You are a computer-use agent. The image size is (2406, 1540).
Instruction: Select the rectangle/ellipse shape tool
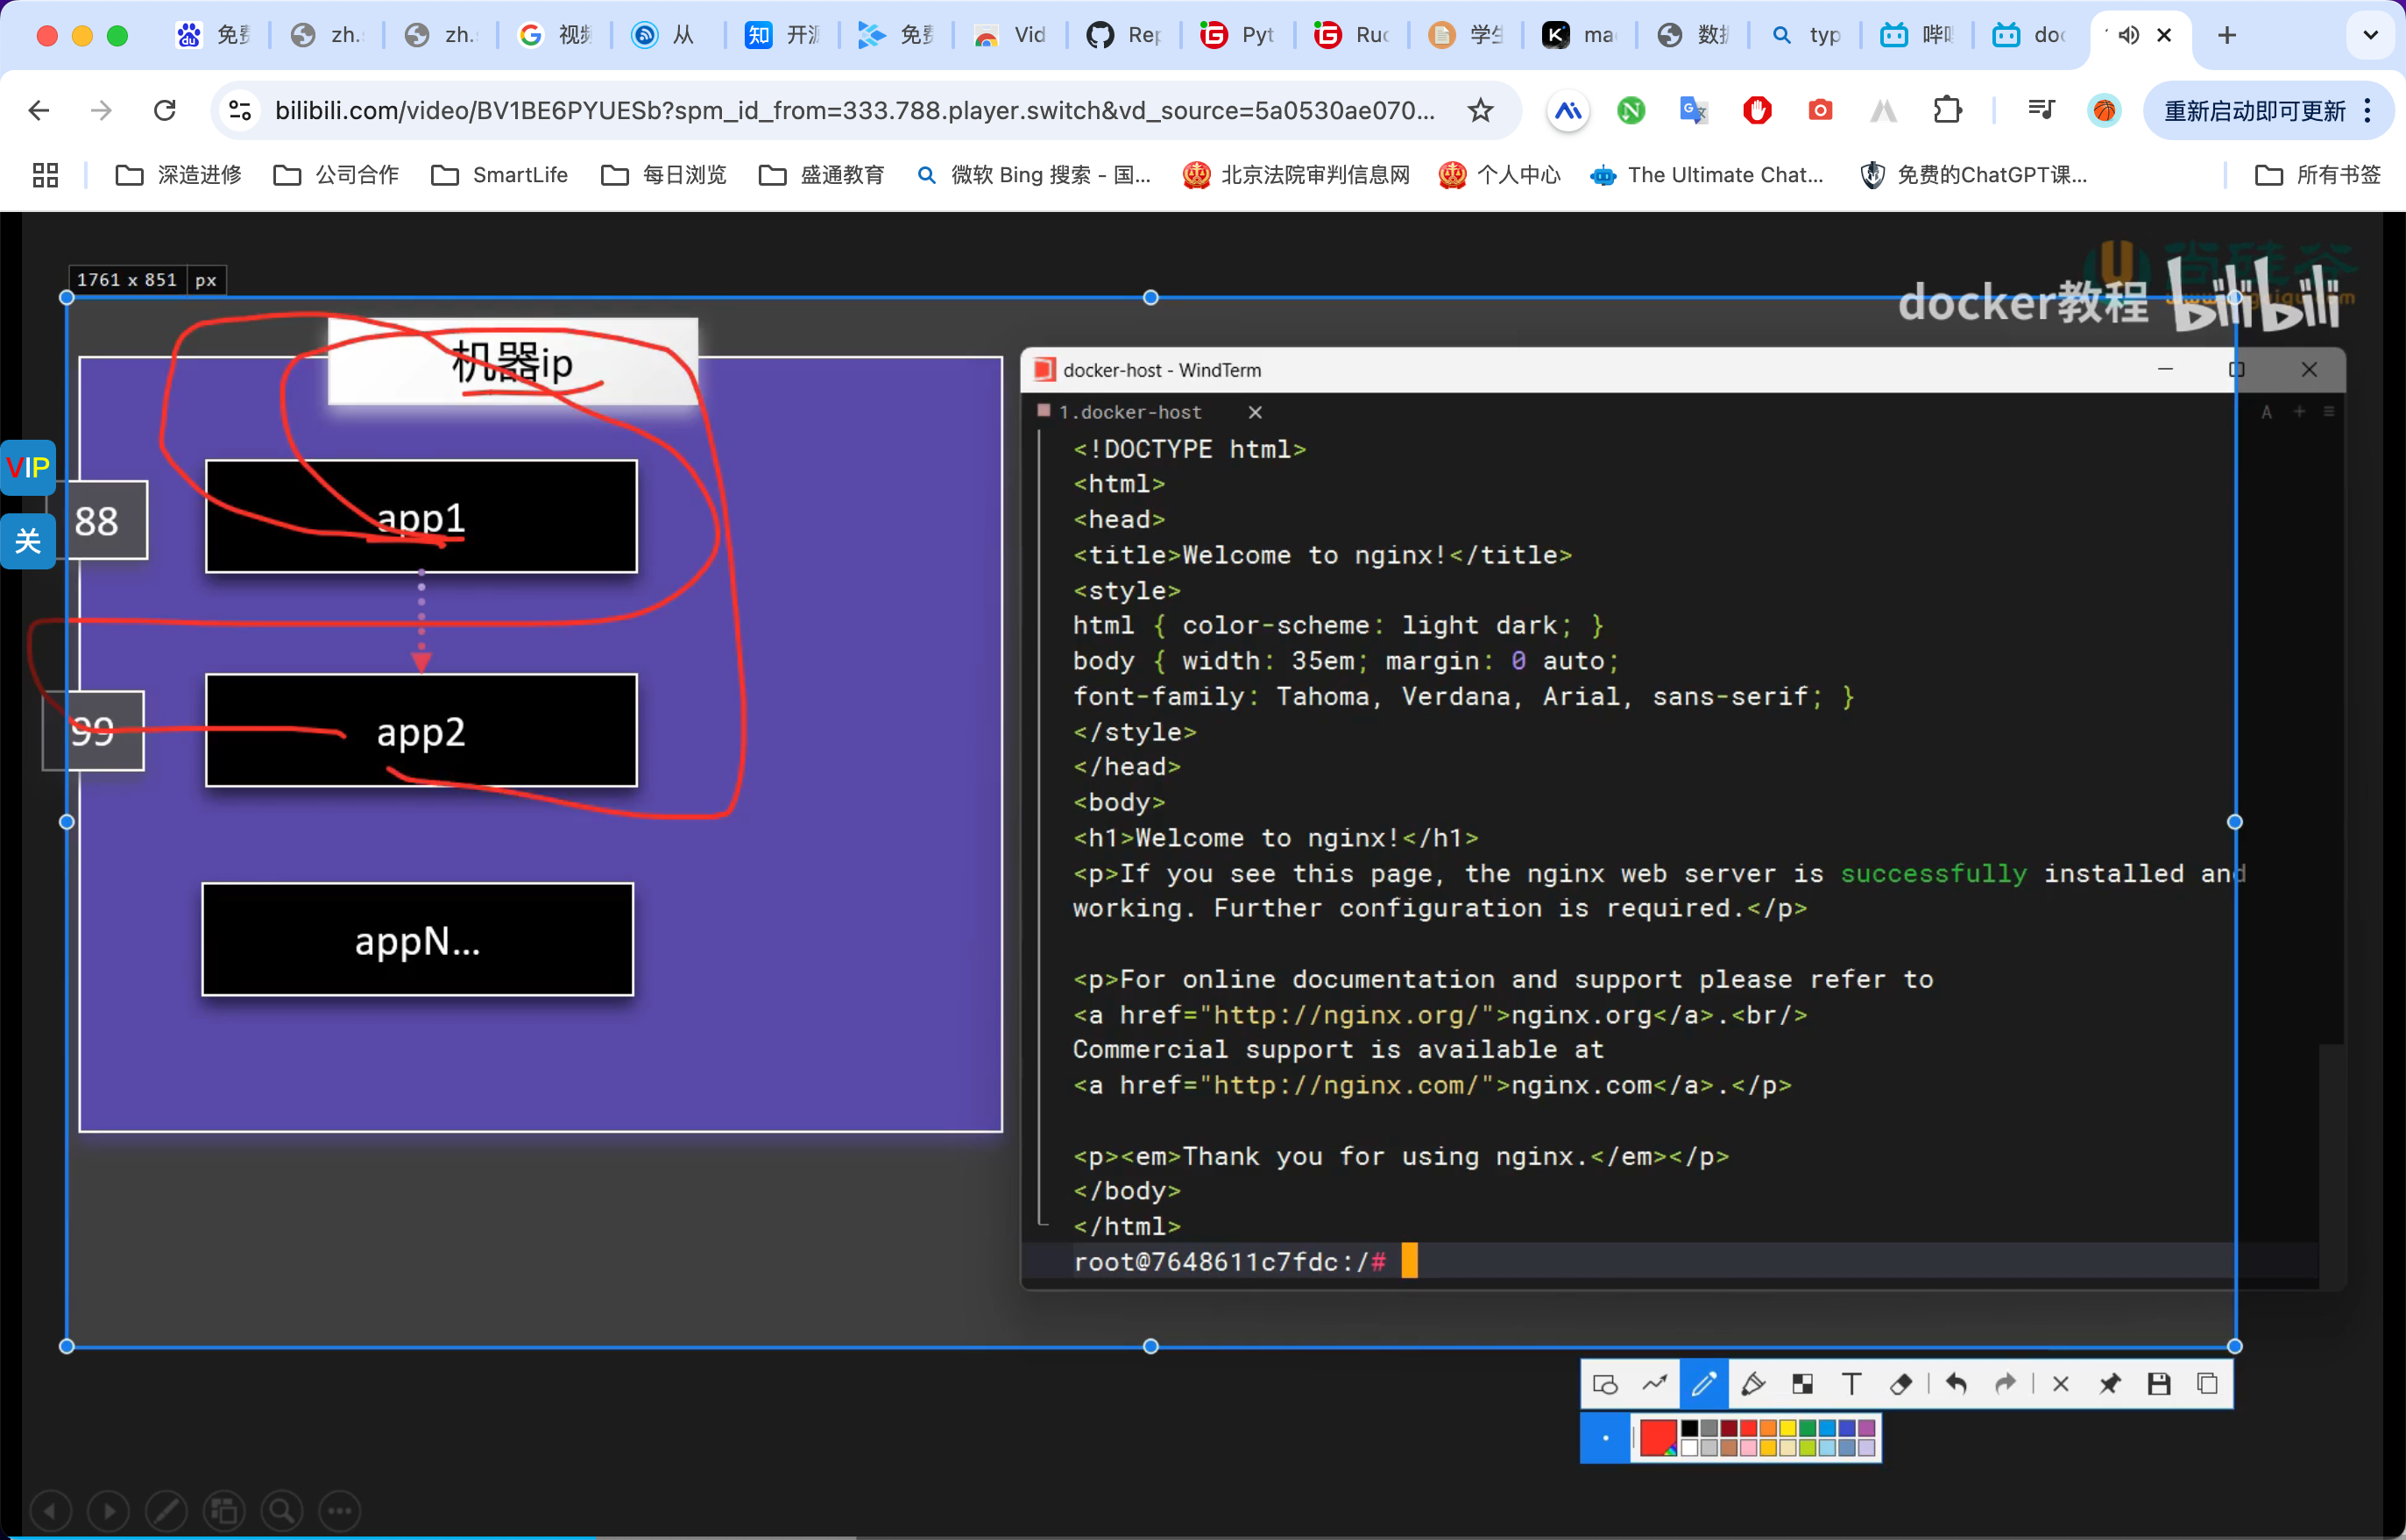1605,1384
